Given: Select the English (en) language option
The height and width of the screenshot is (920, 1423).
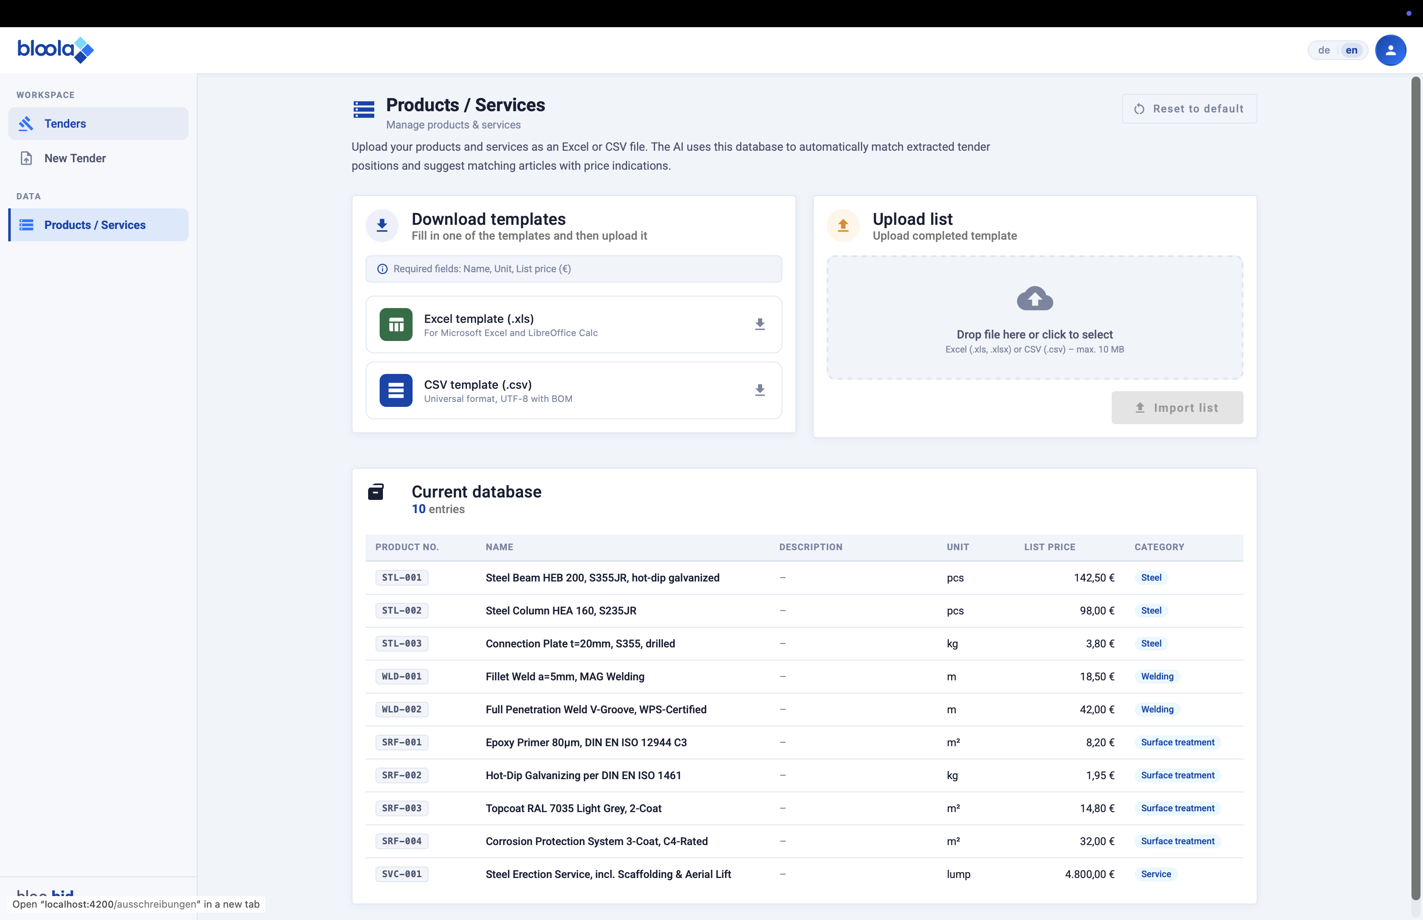Looking at the screenshot, I should point(1351,50).
